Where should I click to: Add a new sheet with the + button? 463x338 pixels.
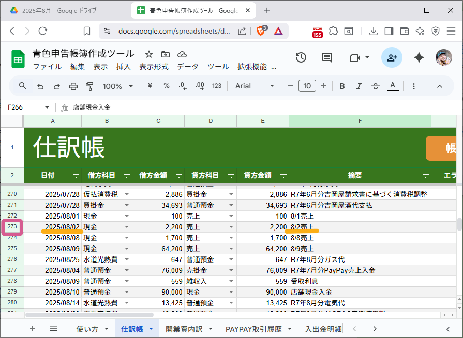32,328
